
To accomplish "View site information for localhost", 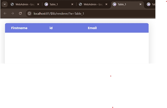I will [30, 13].
